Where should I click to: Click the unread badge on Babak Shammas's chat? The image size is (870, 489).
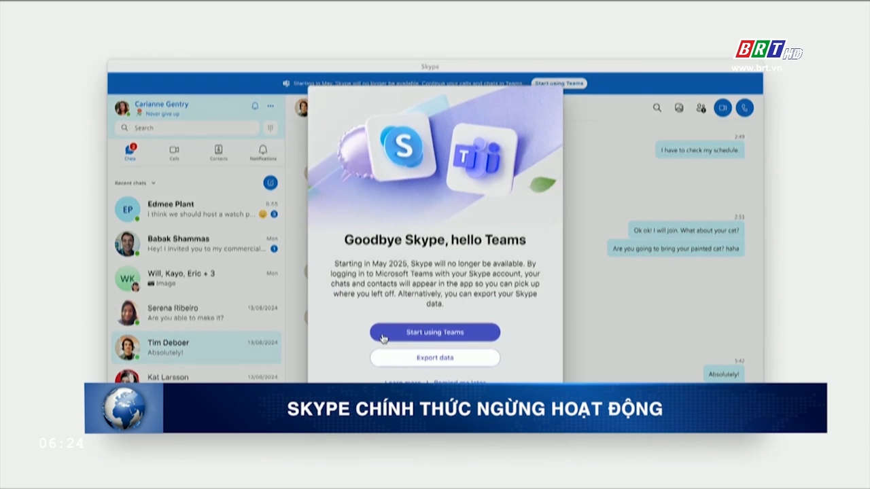274,249
